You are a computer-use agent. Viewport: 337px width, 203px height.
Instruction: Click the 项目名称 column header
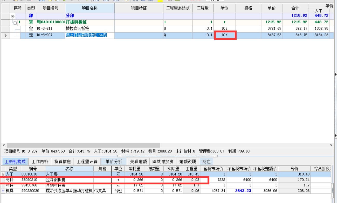point(90,8)
